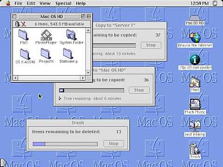The height and width of the screenshot is (167, 223).
Task: Click scroll down arrow in Mac OS HD window
Action: (x=88, y=72)
